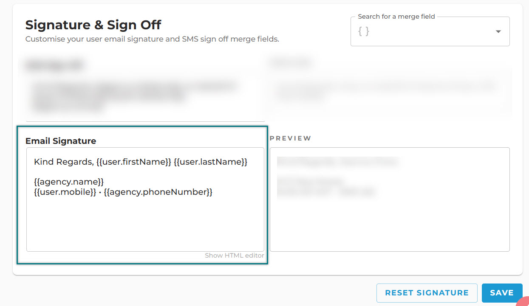This screenshot has height=306, width=529.
Task: Place cursor on {{user.mobile}} merge field
Action: click(x=65, y=192)
